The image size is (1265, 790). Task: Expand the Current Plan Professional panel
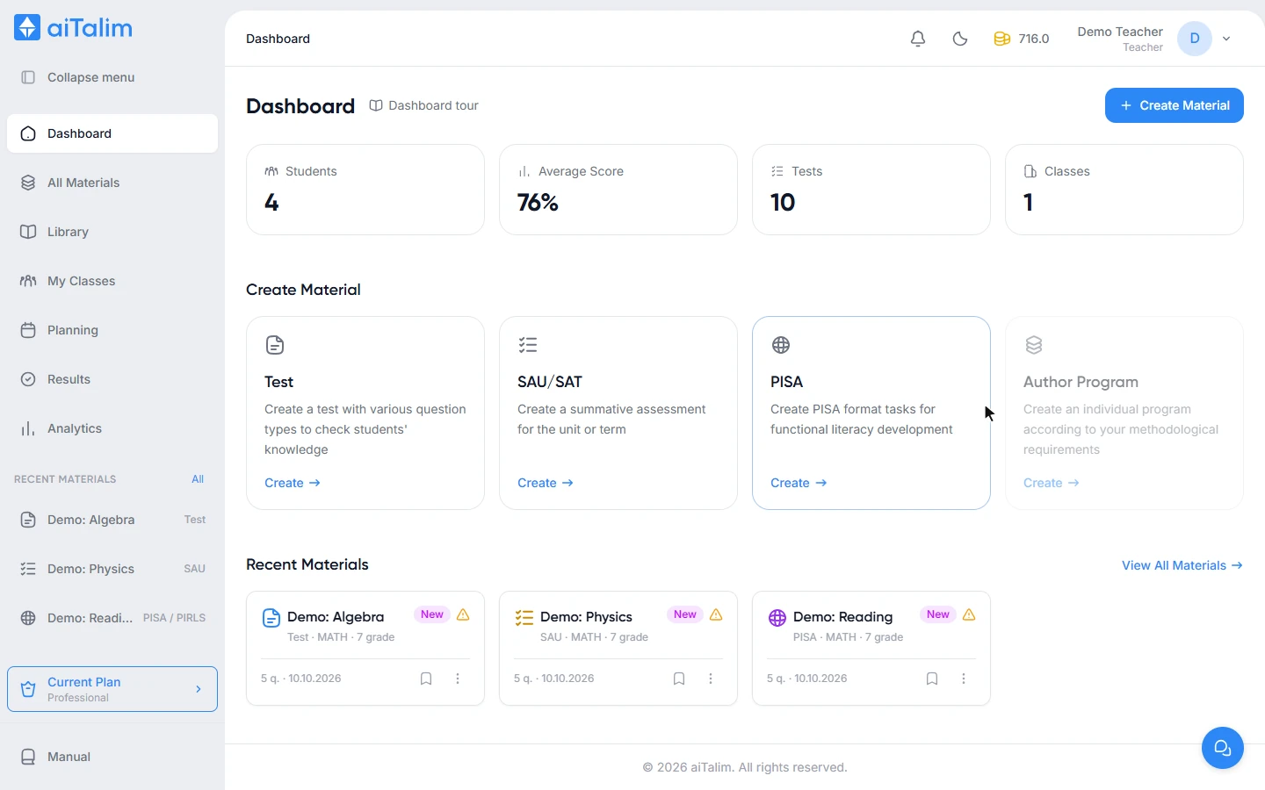point(112,689)
